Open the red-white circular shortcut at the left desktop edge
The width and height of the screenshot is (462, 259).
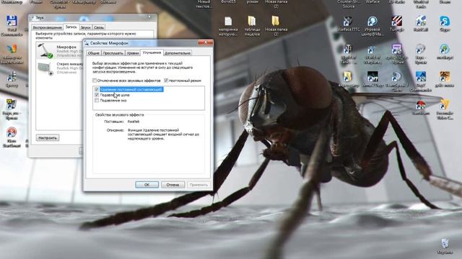click(x=12, y=132)
